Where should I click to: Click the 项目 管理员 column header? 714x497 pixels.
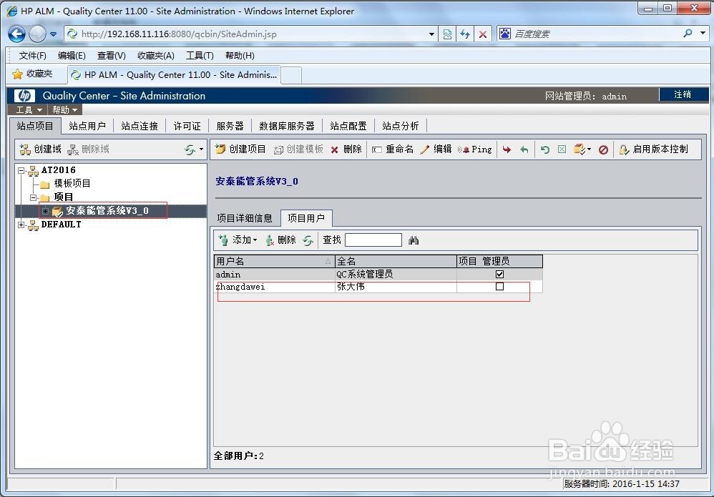point(499,261)
